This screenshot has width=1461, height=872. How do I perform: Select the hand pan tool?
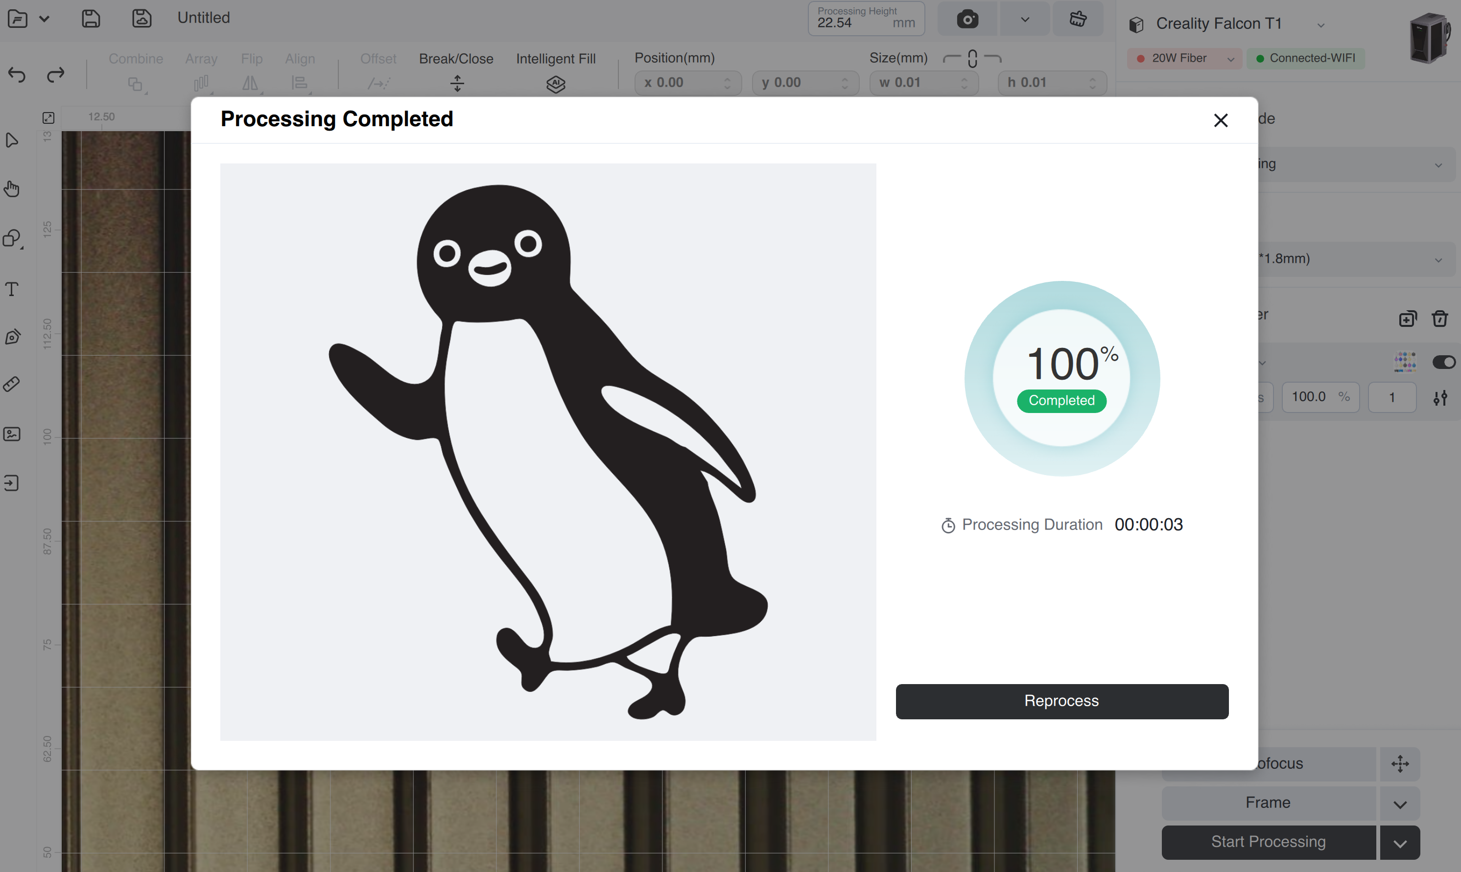tap(12, 189)
